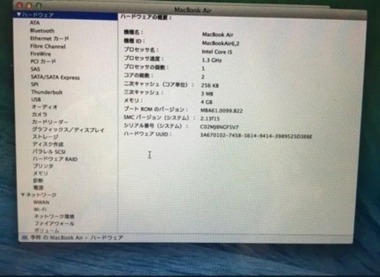Click the computer icon in path bar
The image size is (380, 277).
(x=24, y=238)
